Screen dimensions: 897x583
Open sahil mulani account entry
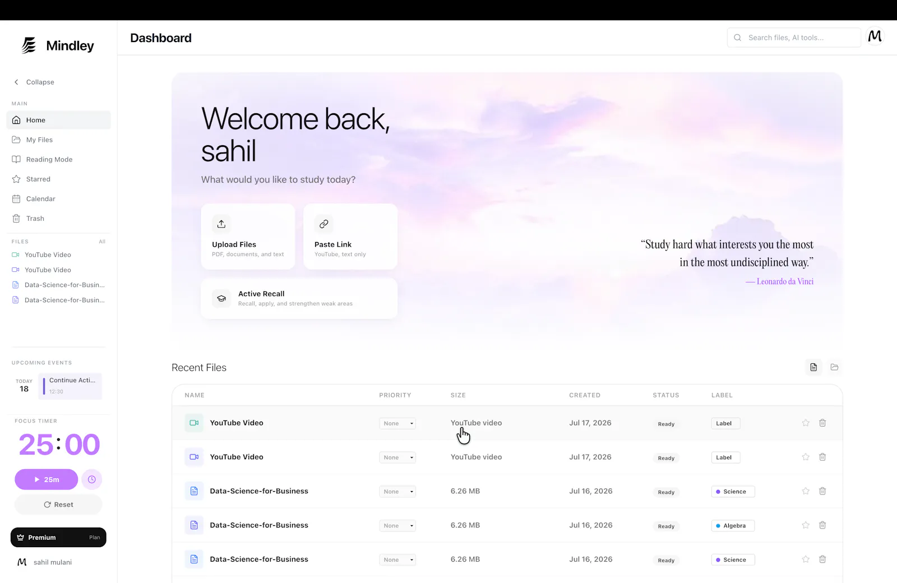point(45,562)
